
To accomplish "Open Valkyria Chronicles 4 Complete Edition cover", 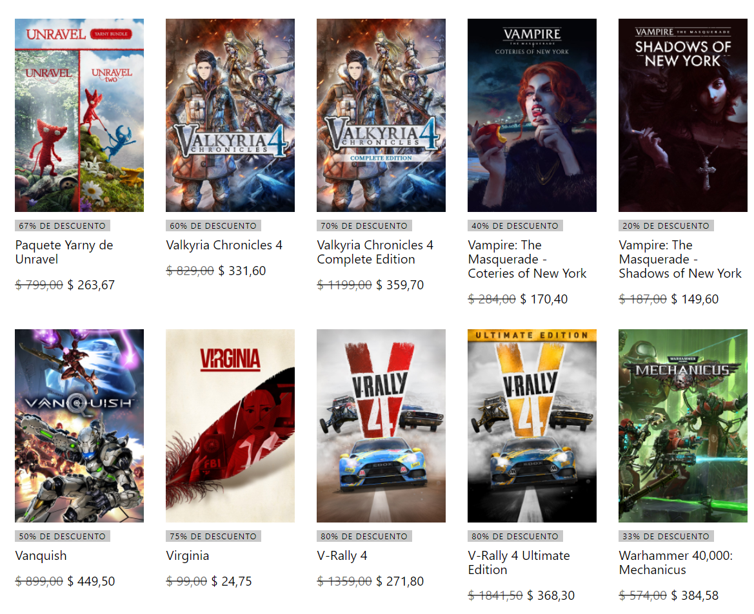I will pos(381,115).
